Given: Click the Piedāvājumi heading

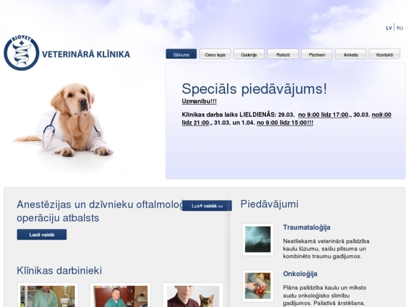Looking at the screenshot, I should 269,204.
